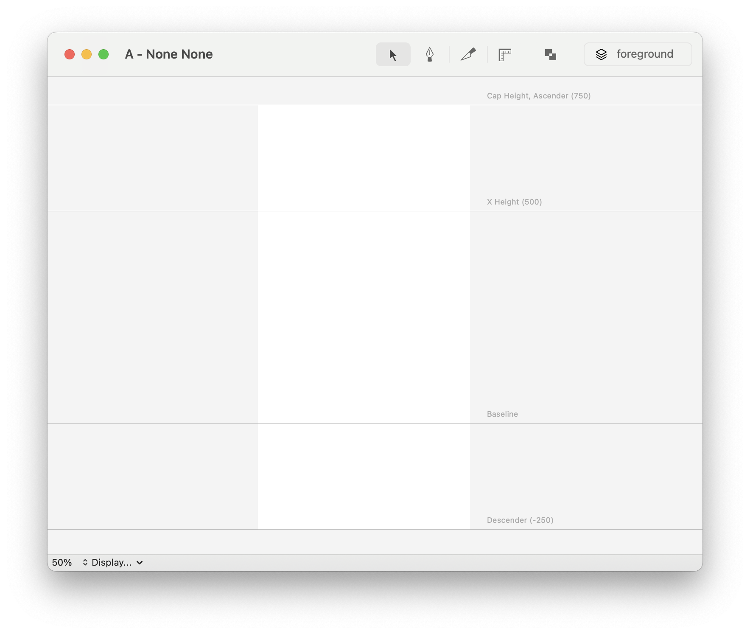
Task: Close the glyph window with red button
Action: (x=70, y=54)
